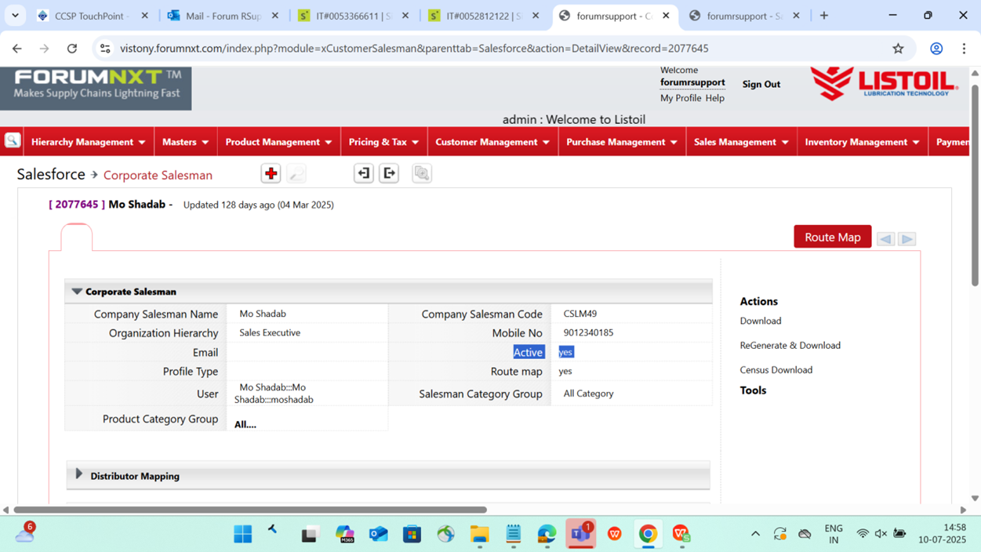Click Census Download action
Viewport: 981px width, 552px height.
pyautogui.click(x=776, y=370)
